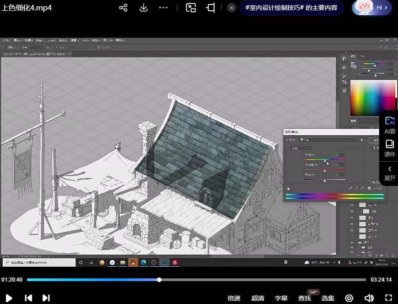Toggle fullscreen mode
The height and width of the screenshot is (304, 398).
pyautogui.click(x=389, y=298)
